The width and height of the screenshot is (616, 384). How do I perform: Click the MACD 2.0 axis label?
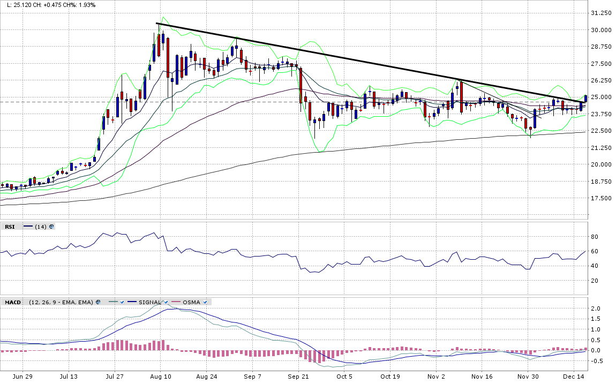(596, 308)
